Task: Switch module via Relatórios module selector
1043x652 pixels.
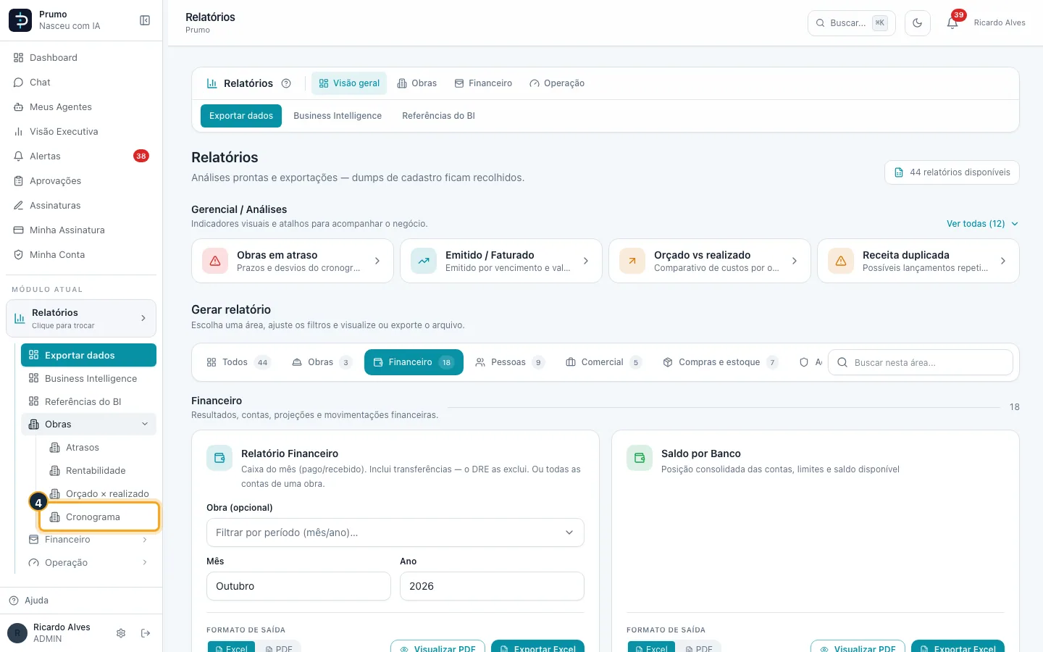Action: click(81, 318)
